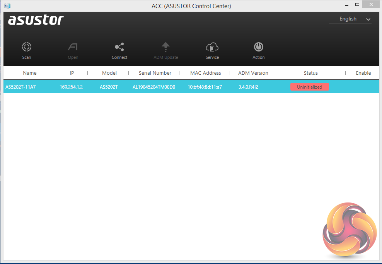This screenshot has height=264, width=382.
Task: Click the AS5202T model cell
Action: 109,87
